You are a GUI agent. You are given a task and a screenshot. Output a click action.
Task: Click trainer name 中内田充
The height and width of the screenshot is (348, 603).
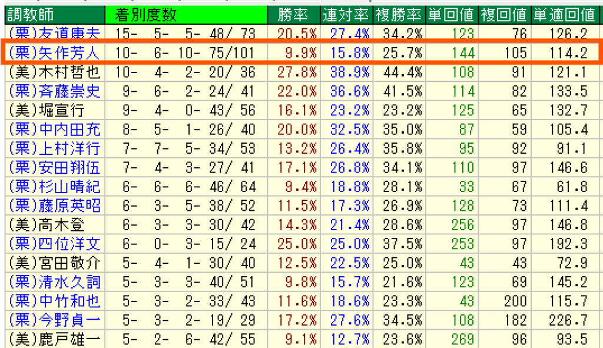point(54,130)
